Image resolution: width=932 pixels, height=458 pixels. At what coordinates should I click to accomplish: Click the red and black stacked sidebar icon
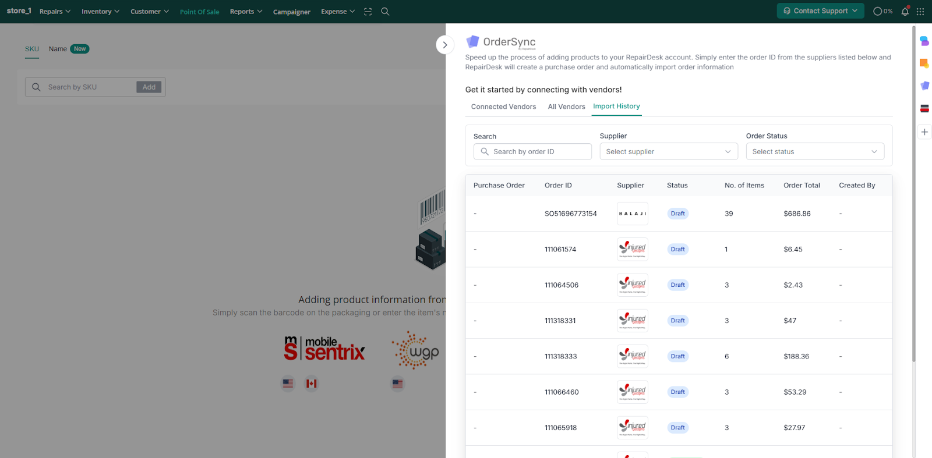click(924, 108)
